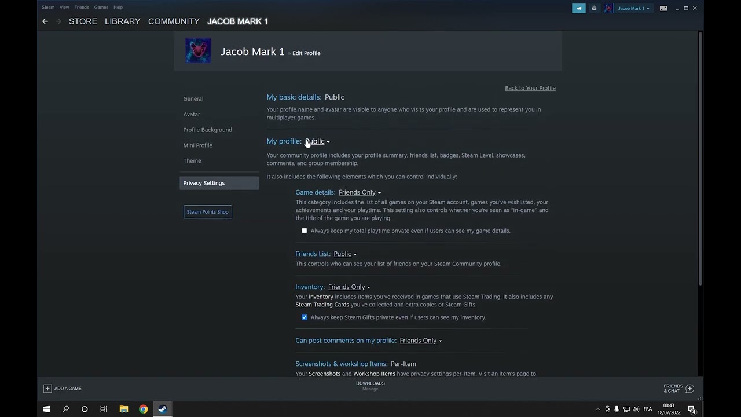Click the Add a Game plus icon
Image resolution: width=741 pixels, height=417 pixels.
[47, 389]
